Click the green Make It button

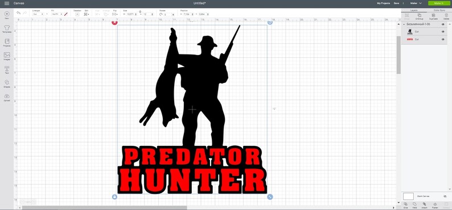[x=438, y=3]
